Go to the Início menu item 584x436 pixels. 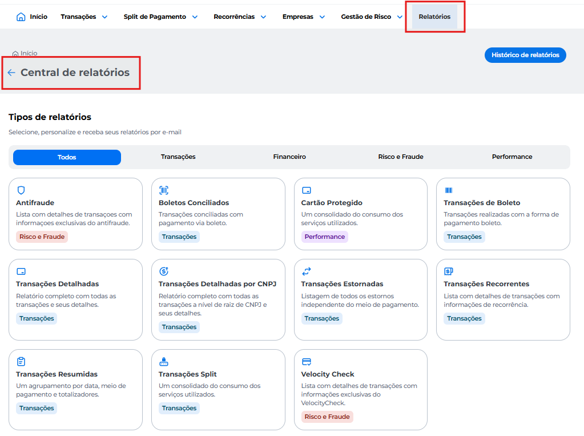38,17
